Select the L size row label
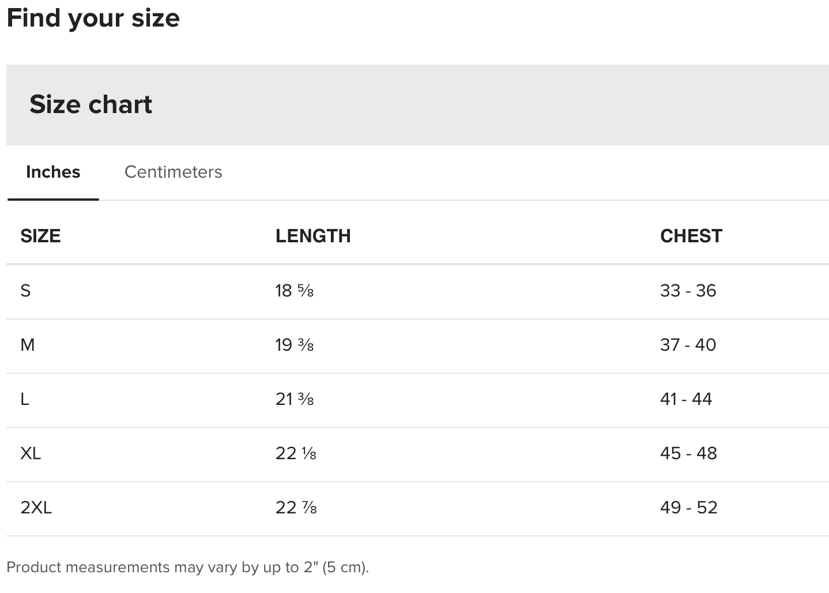The height and width of the screenshot is (593, 829). (25, 399)
